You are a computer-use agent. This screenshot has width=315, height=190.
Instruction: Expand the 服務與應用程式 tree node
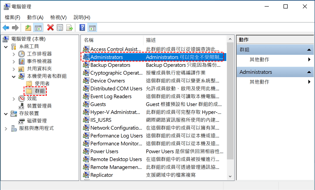(6, 128)
